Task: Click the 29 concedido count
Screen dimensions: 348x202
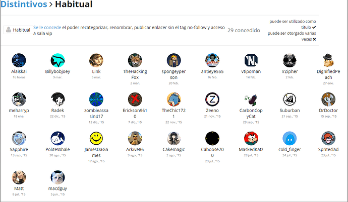Action: click(244, 30)
